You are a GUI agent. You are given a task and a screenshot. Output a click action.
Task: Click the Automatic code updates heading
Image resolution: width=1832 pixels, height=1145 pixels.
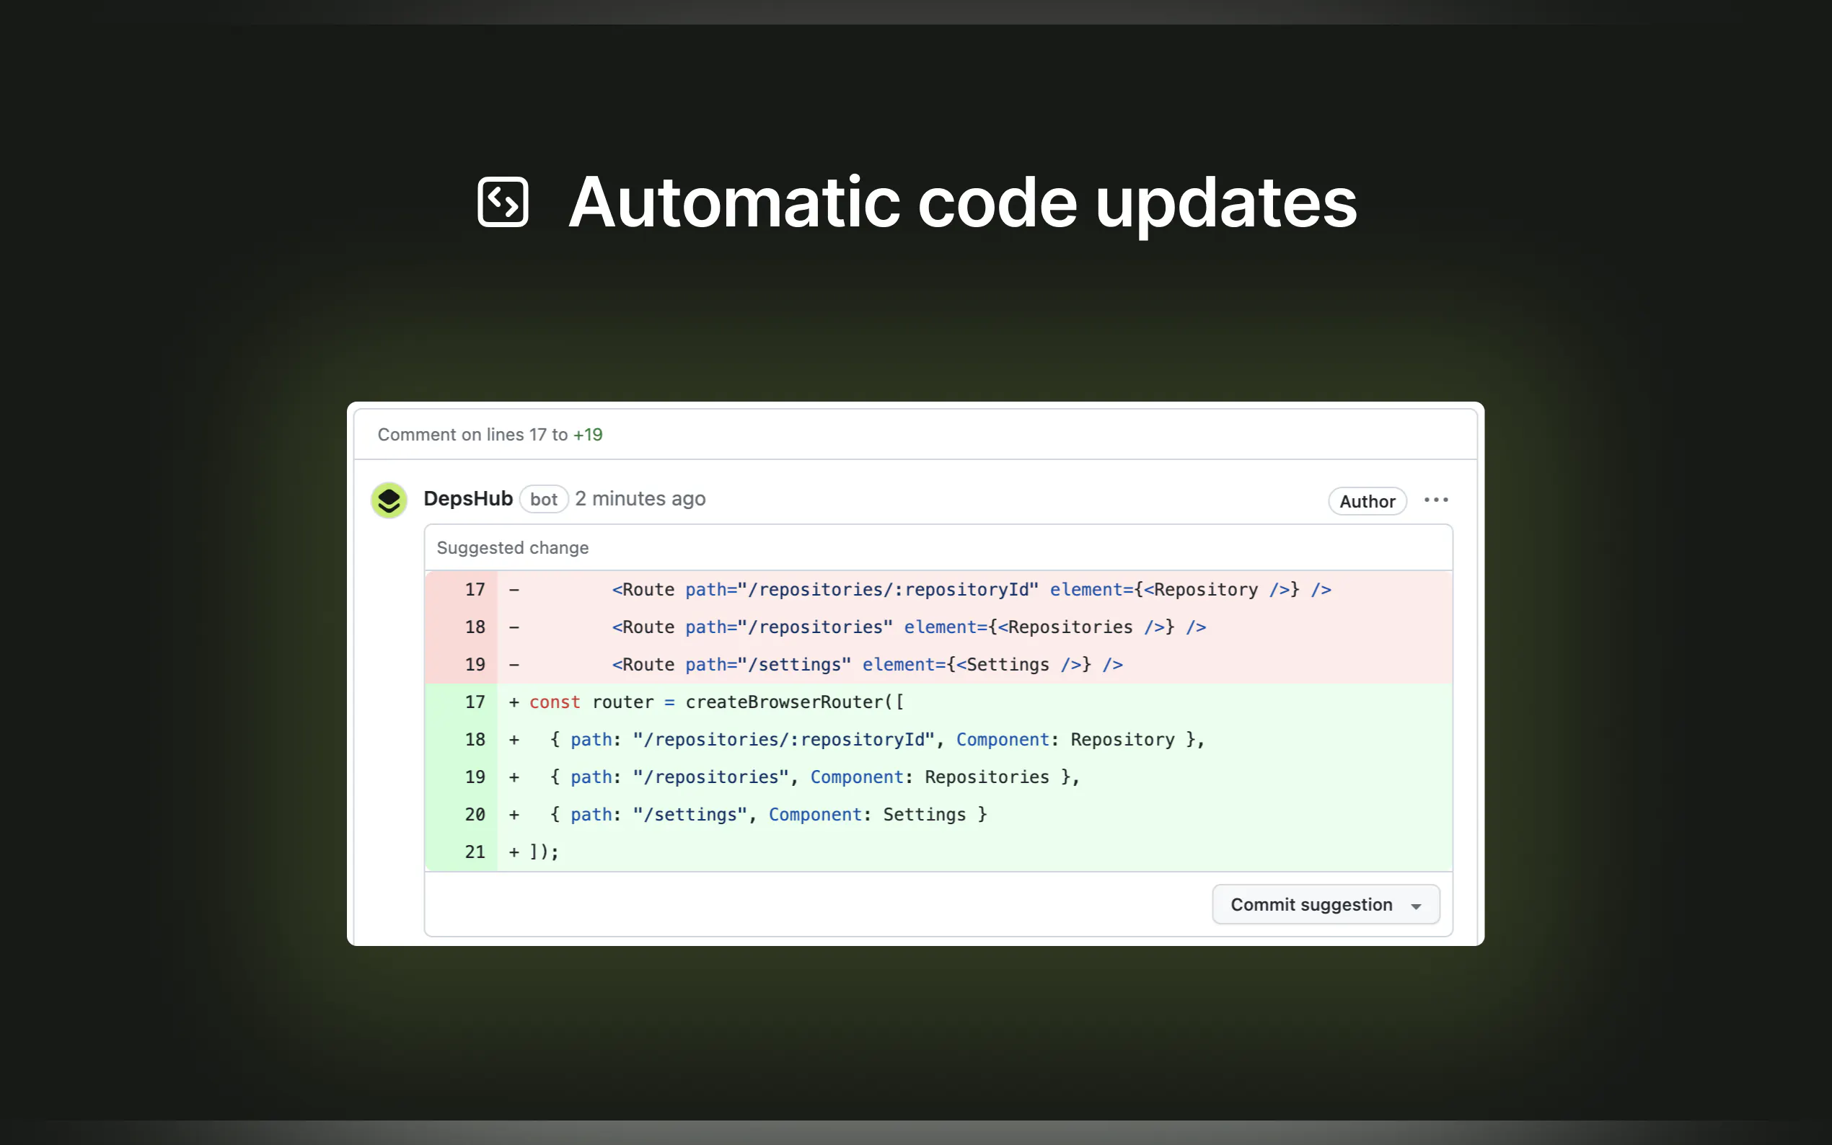tap(962, 202)
